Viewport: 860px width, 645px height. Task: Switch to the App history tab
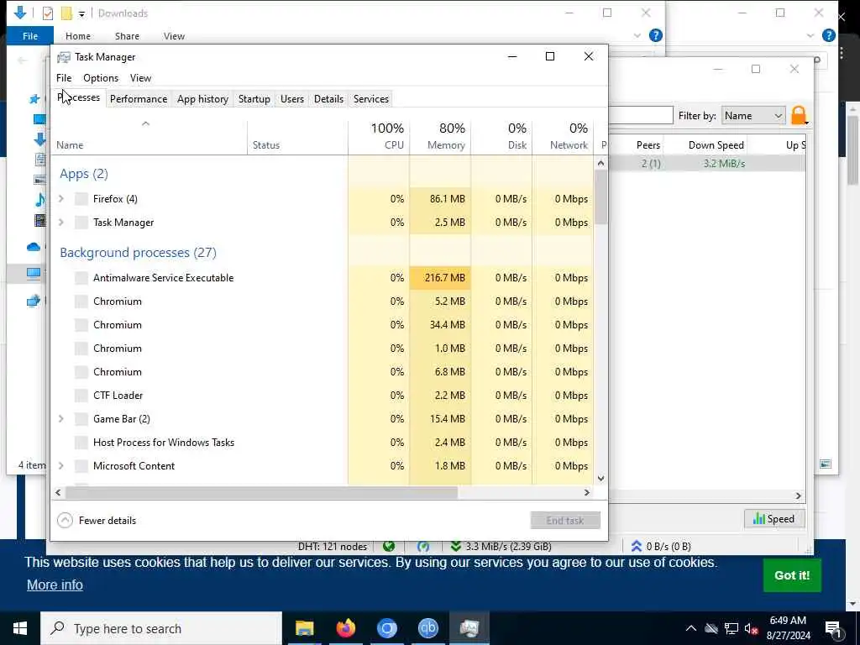pyautogui.click(x=202, y=99)
